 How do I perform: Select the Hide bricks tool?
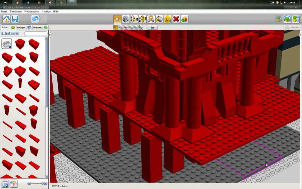184,19
